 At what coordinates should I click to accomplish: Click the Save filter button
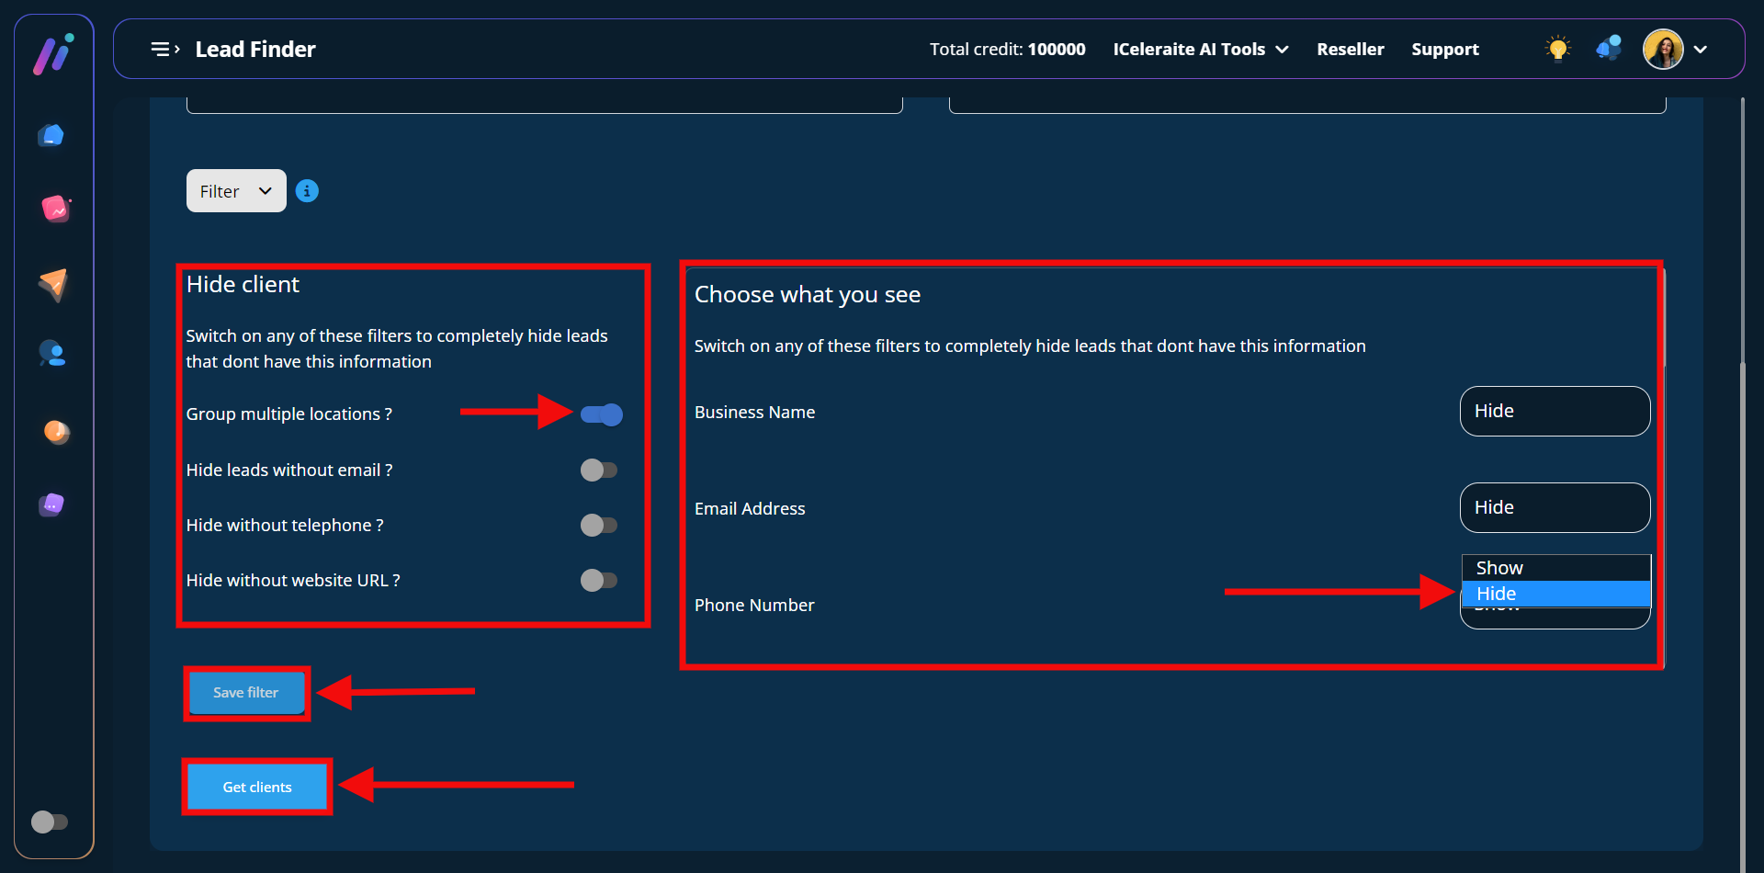point(246,693)
